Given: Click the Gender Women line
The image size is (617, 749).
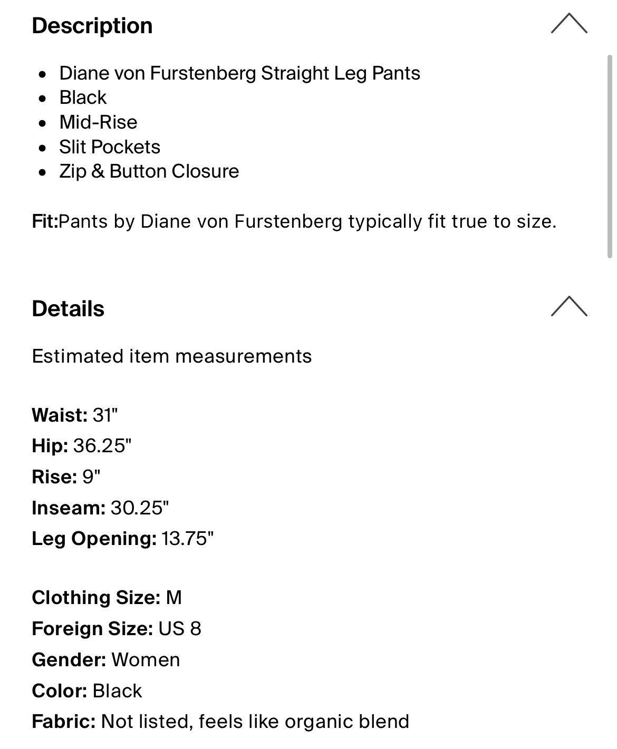Looking at the screenshot, I should [105, 660].
